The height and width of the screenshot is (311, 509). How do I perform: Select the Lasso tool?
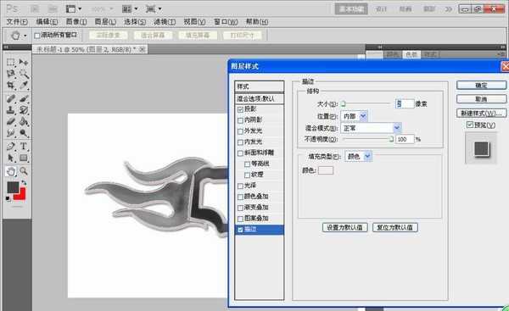(11, 74)
